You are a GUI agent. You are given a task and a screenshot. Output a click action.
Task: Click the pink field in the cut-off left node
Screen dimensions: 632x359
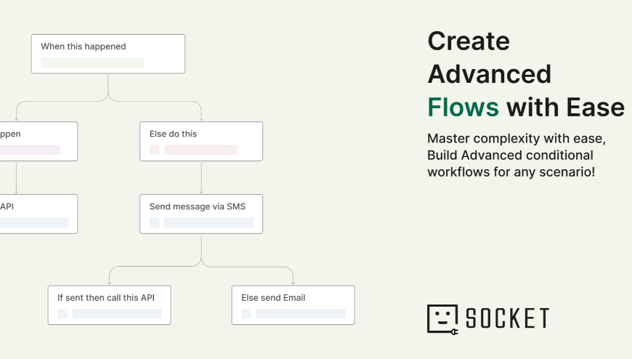coord(29,150)
